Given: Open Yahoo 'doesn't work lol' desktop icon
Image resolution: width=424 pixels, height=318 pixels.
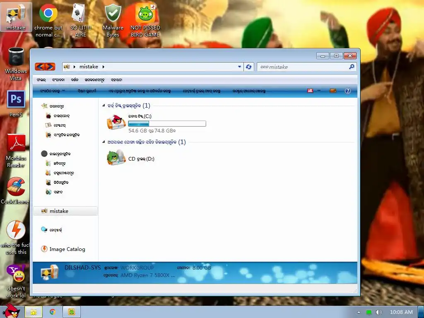Looking at the screenshot, I should [x=16, y=281].
